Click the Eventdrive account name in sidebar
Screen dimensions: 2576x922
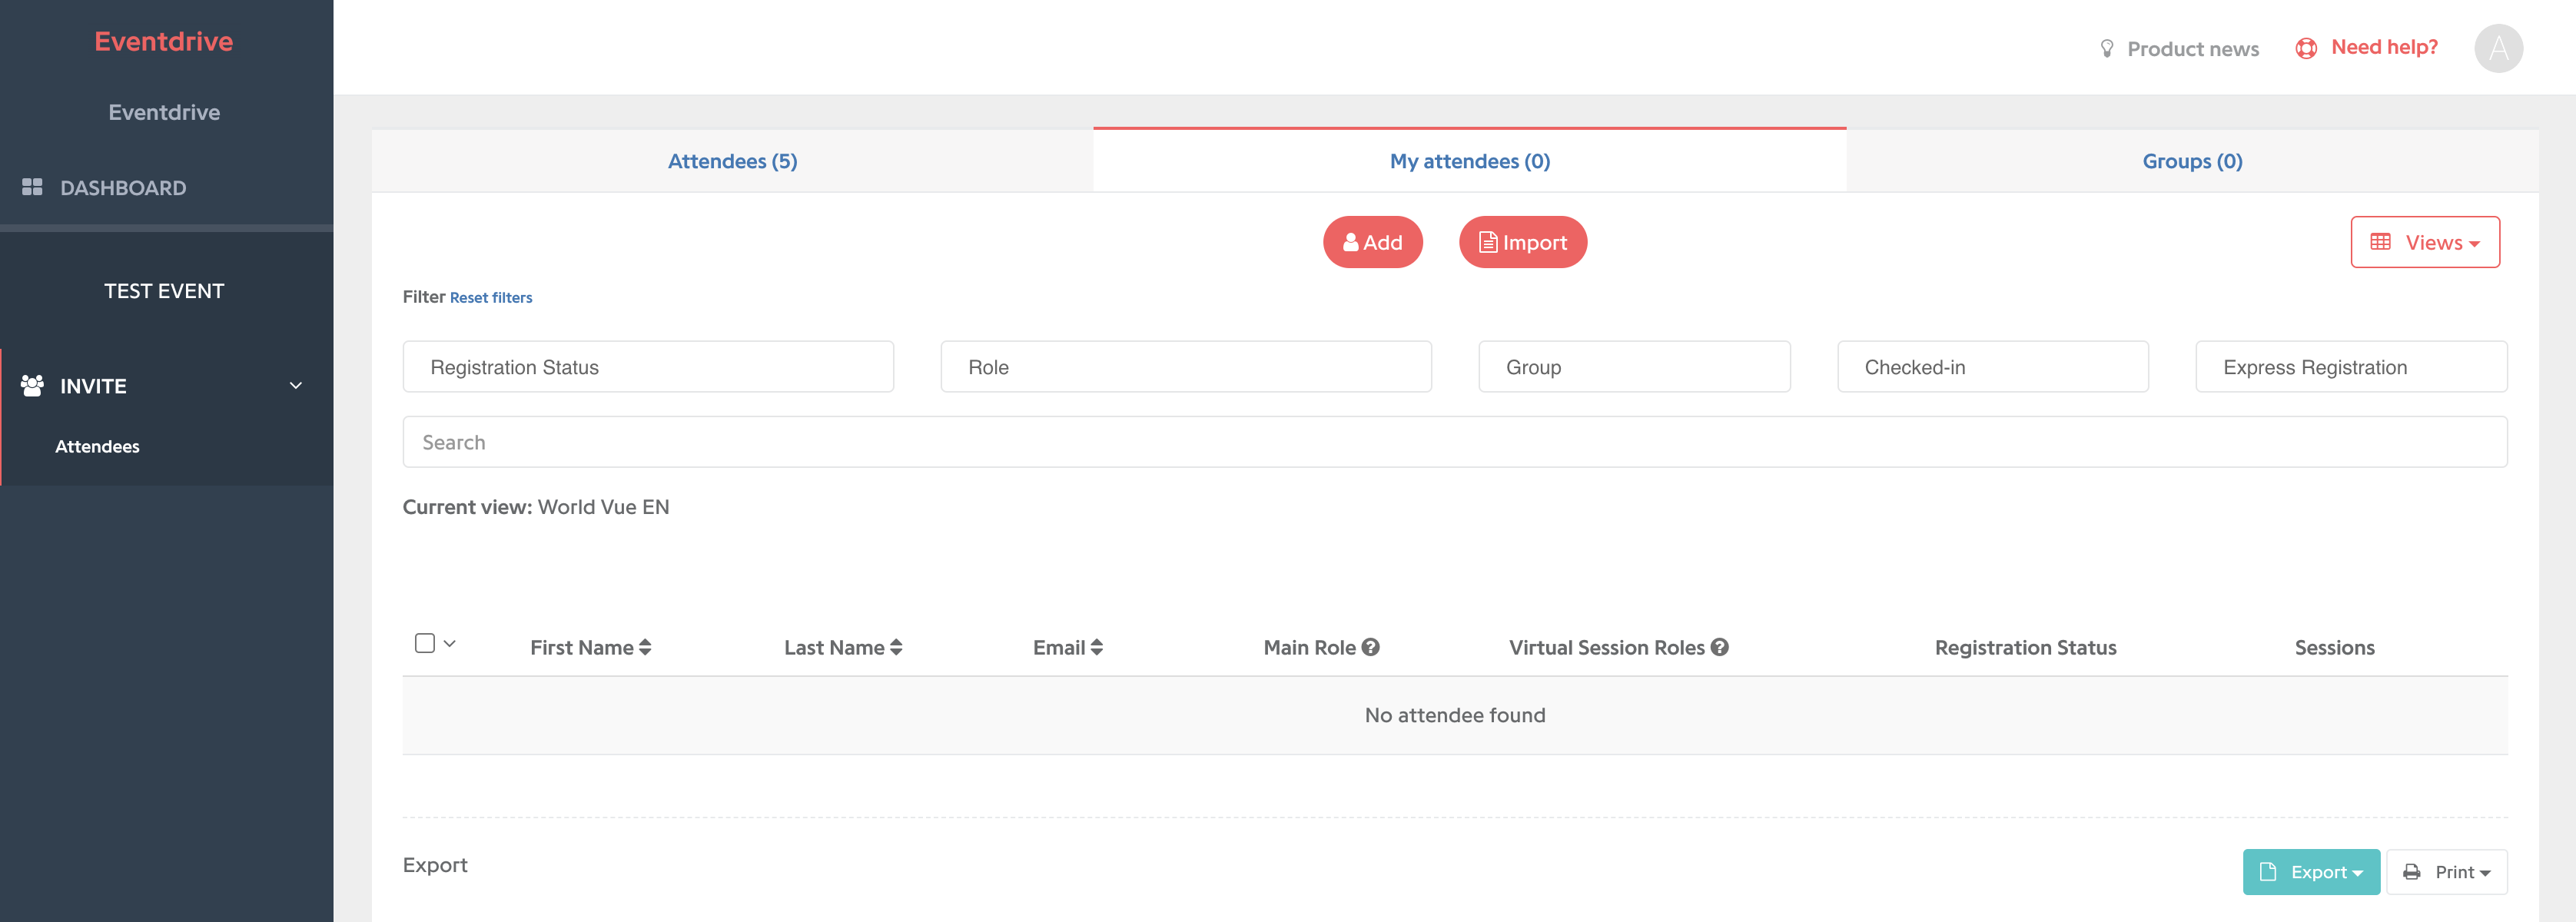click(164, 112)
